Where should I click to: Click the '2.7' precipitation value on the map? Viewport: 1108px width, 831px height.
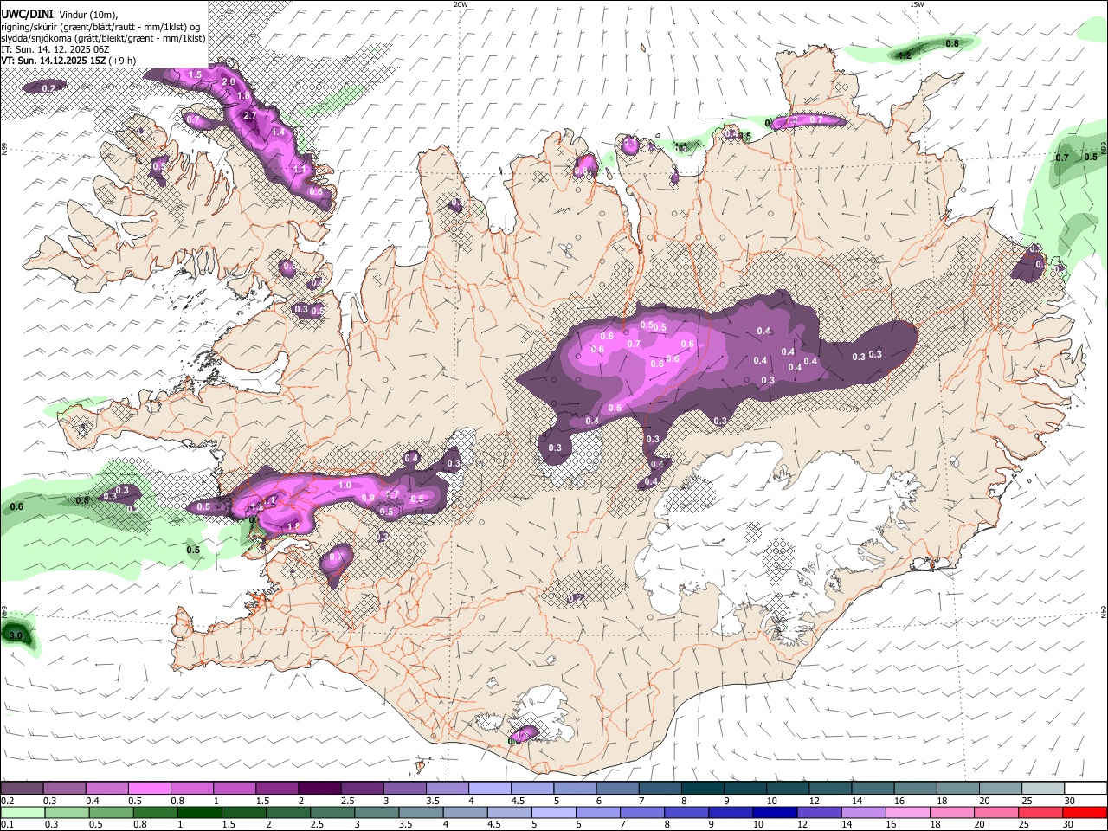point(250,115)
